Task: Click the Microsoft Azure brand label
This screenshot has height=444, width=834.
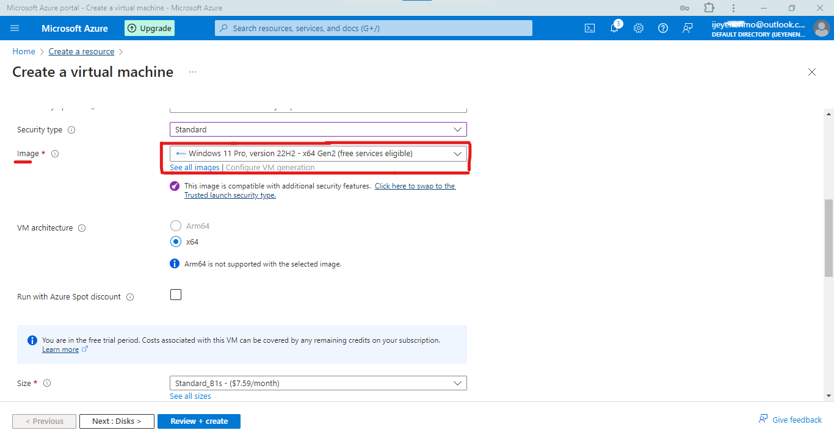Action: coord(74,28)
